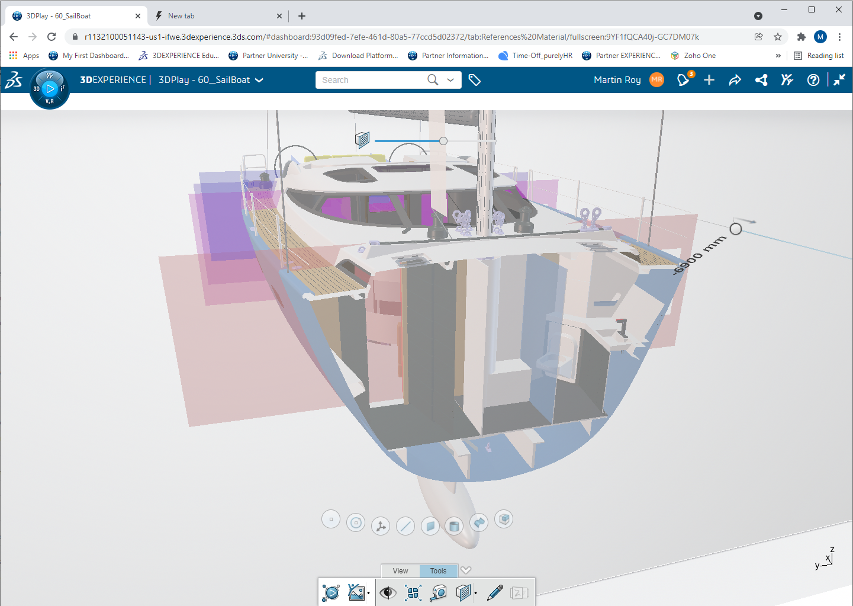
Task: Open the search options dropdown arrow
Action: click(x=451, y=80)
